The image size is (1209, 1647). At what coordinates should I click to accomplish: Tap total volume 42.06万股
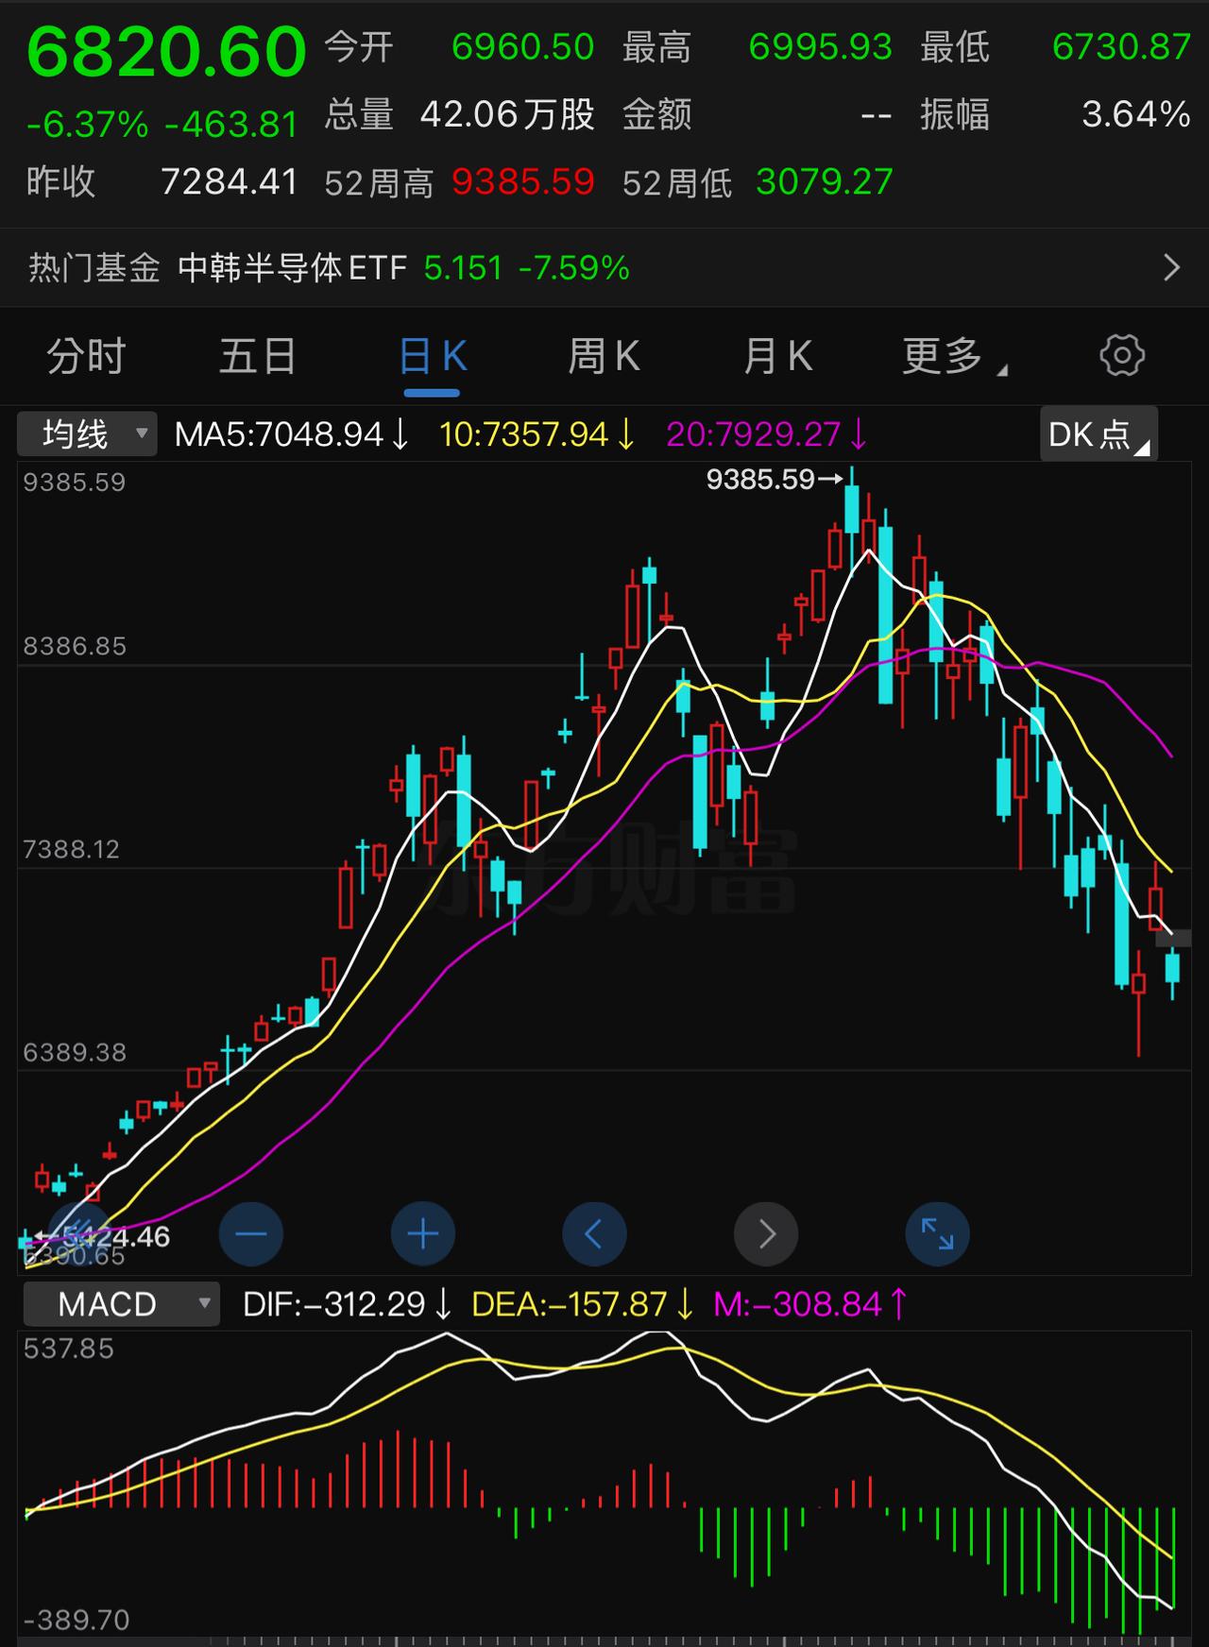(507, 114)
